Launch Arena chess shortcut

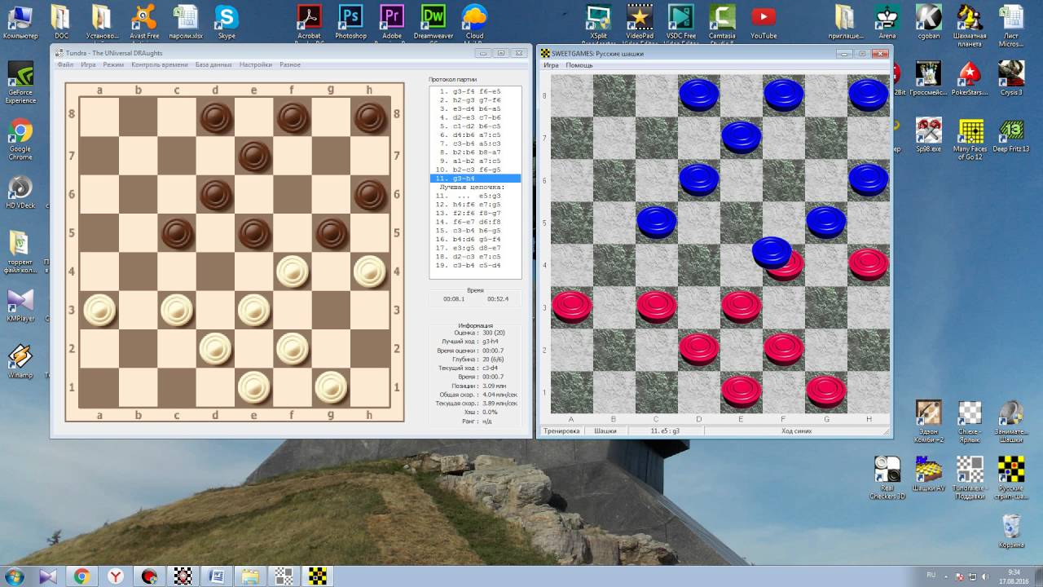click(x=887, y=22)
